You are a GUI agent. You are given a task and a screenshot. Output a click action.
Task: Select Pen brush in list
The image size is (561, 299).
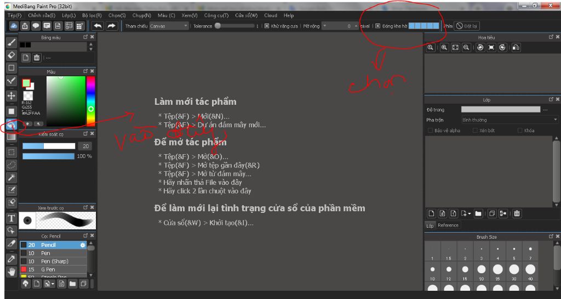53,253
